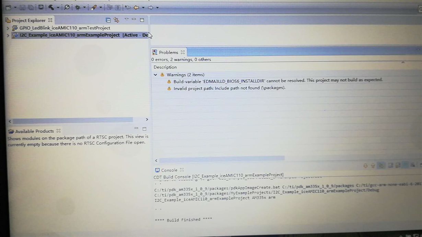Image resolution: width=422 pixels, height=237 pixels.
Task: Click the Build hammer icon
Action: tap(51, 7)
